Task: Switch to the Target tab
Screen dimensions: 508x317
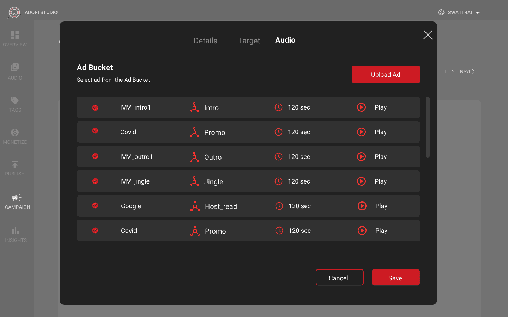Action: tap(249, 41)
